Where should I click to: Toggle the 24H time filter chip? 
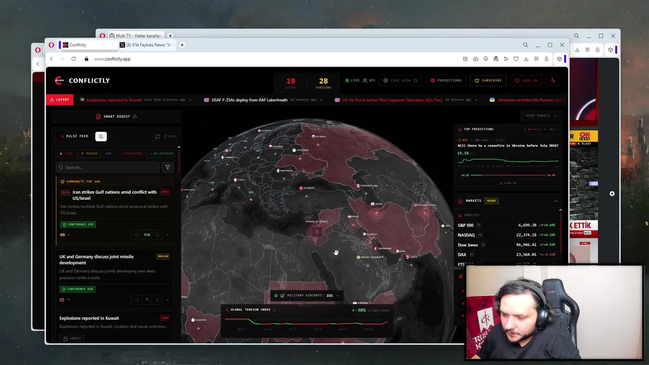(x=109, y=153)
